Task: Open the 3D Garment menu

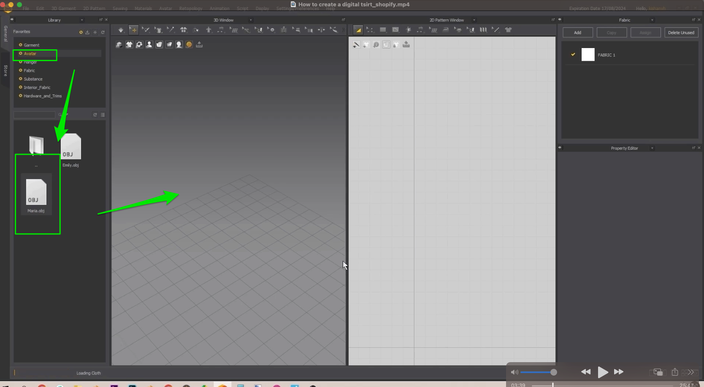Action: (64, 8)
